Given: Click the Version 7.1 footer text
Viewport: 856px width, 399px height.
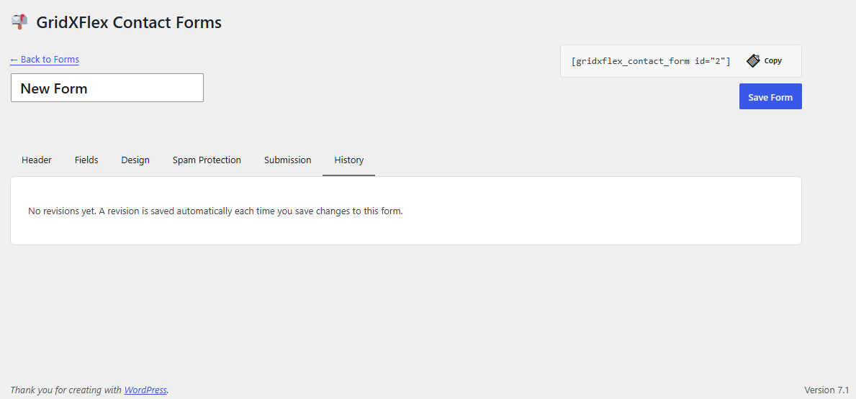Looking at the screenshot, I should coord(826,390).
